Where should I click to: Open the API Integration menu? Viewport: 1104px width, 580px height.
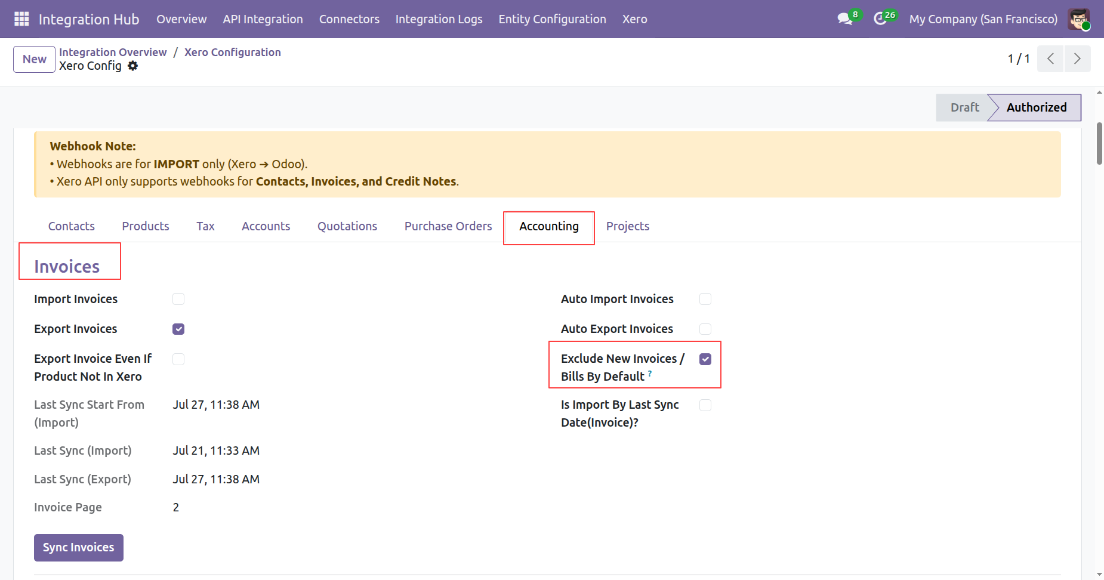tap(263, 19)
